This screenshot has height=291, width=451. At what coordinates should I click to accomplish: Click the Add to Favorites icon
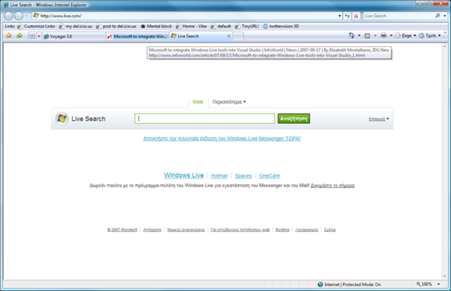[19, 36]
